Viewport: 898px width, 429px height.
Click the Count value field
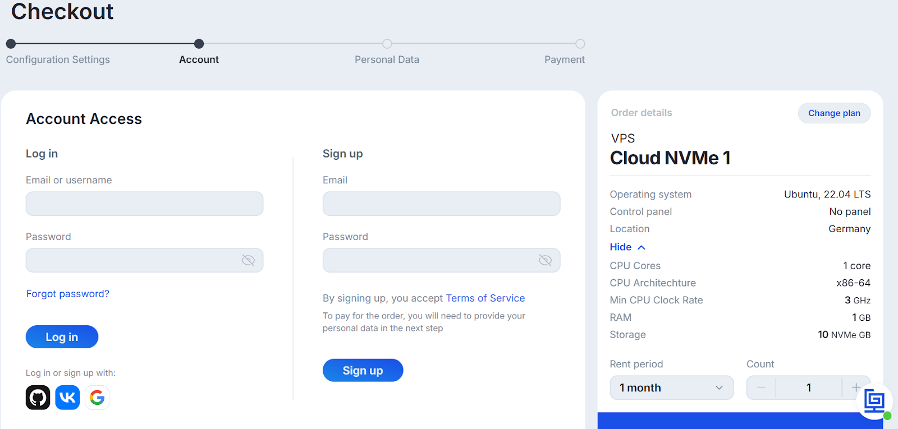(x=809, y=388)
